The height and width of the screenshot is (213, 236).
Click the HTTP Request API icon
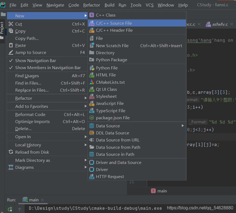coord(92,177)
